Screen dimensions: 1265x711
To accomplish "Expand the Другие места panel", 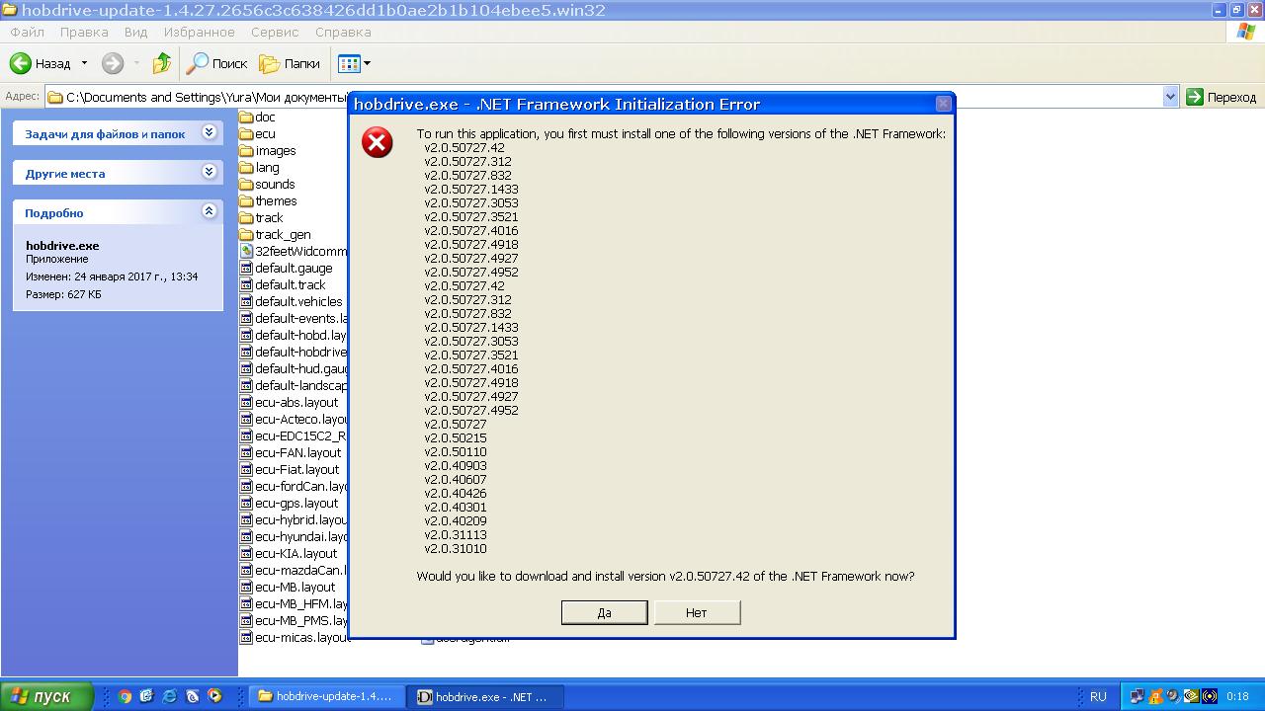I will pyautogui.click(x=209, y=172).
